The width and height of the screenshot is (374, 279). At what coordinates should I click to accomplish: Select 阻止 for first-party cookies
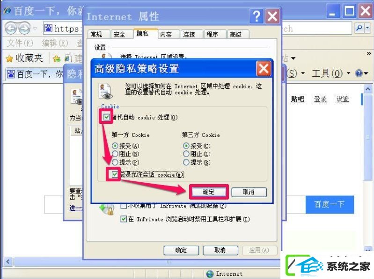115,154
